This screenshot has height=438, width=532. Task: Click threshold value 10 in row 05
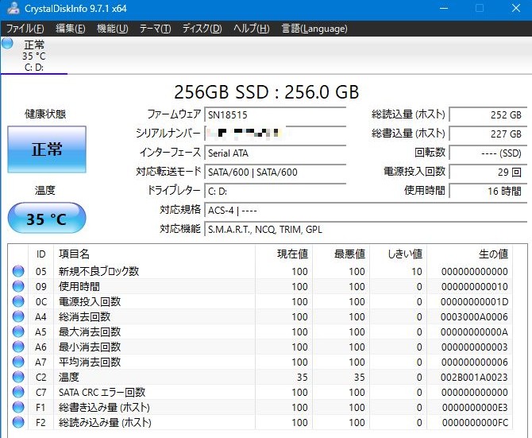pos(417,271)
